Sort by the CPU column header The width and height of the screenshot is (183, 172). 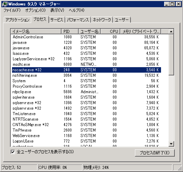coord(110,32)
